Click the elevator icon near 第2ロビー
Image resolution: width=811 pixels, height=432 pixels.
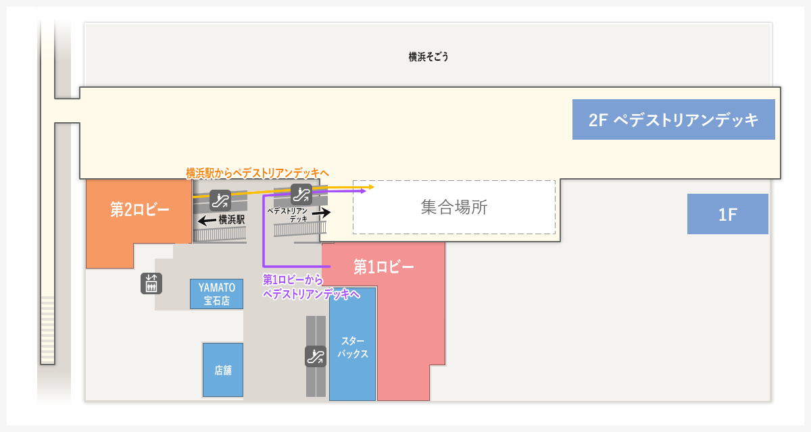(151, 283)
